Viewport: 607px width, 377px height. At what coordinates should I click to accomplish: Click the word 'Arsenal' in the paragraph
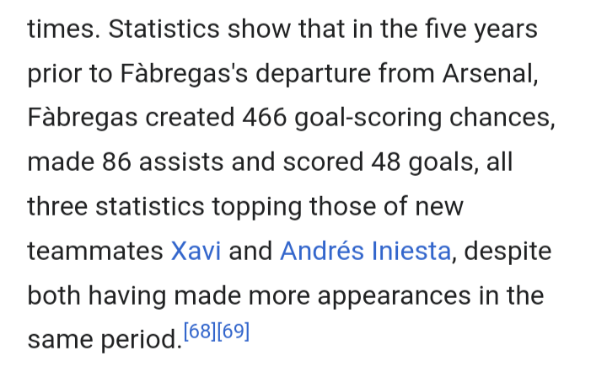(487, 73)
